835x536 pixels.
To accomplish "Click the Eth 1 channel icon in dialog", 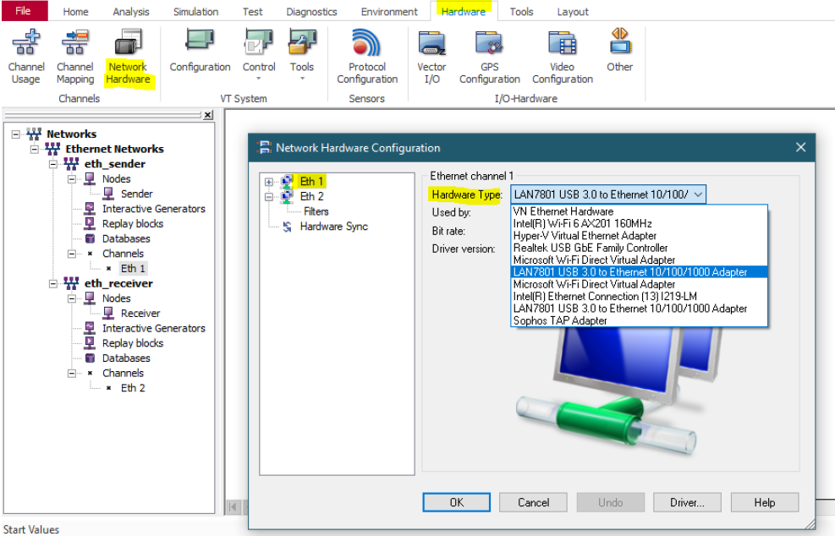I will tap(287, 182).
